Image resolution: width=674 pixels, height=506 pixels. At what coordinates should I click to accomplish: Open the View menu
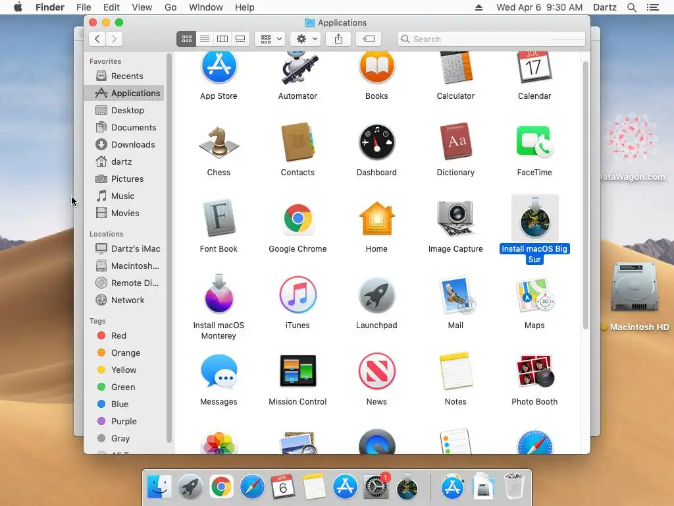pos(142,7)
